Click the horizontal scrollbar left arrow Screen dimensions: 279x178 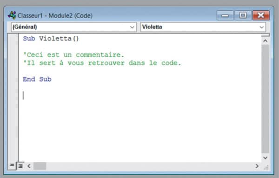pos(29,166)
